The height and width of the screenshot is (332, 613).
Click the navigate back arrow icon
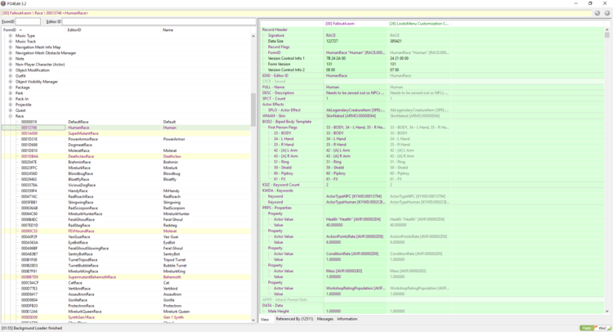pos(597,13)
